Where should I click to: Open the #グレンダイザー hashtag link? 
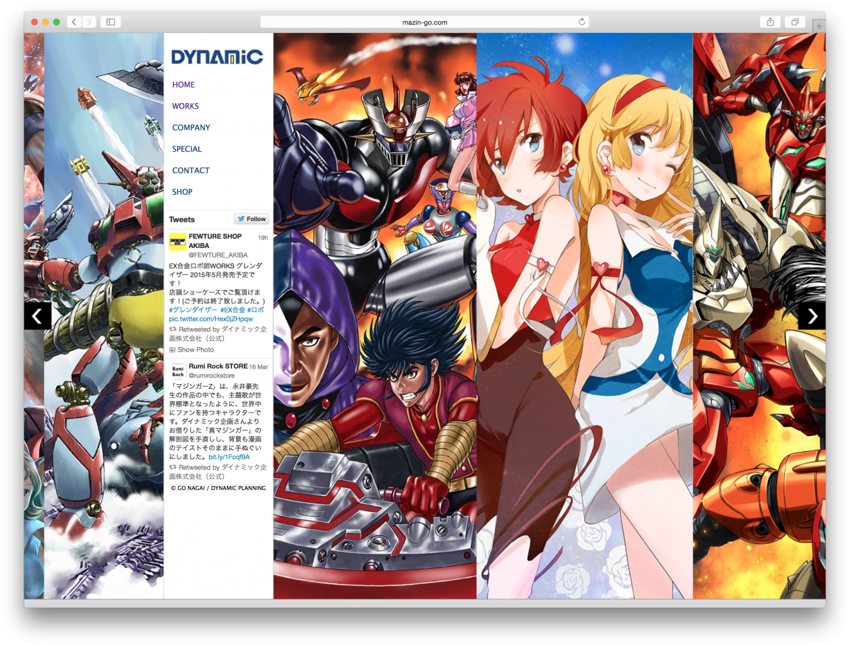point(192,309)
